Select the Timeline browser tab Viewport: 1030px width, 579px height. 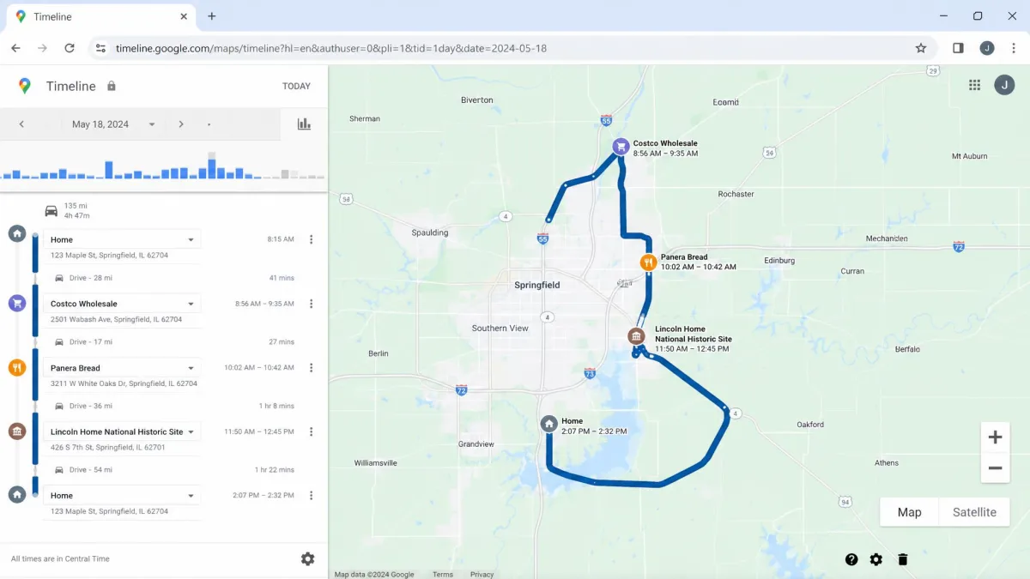101,16
